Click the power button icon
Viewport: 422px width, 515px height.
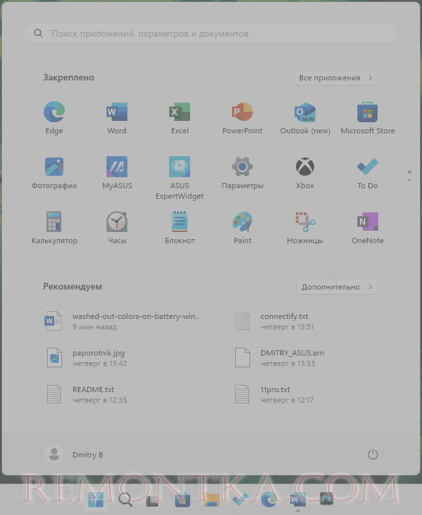tap(373, 455)
